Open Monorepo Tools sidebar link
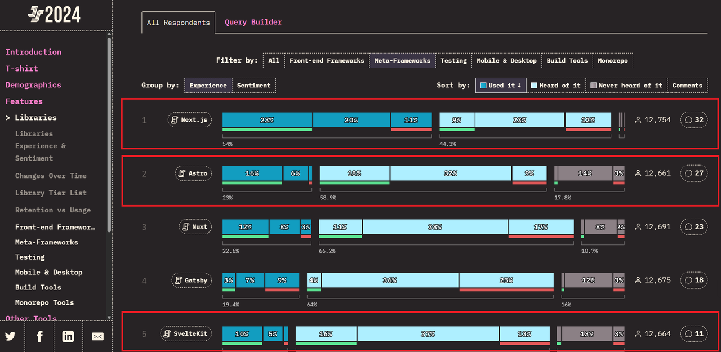 (x=44, y=302)
